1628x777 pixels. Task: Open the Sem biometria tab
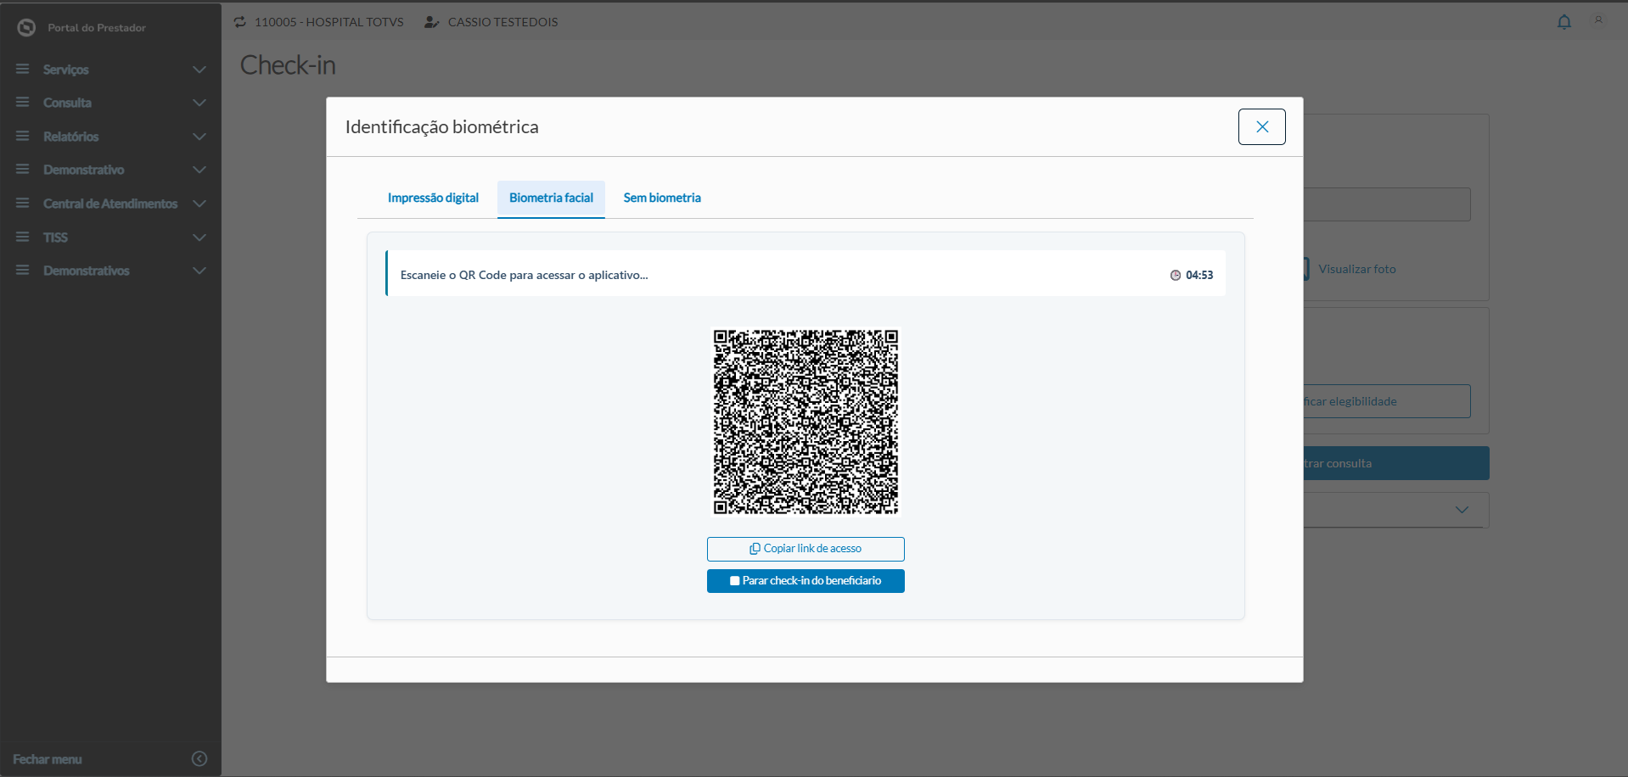pyautogui.click(x=662, y=198)
